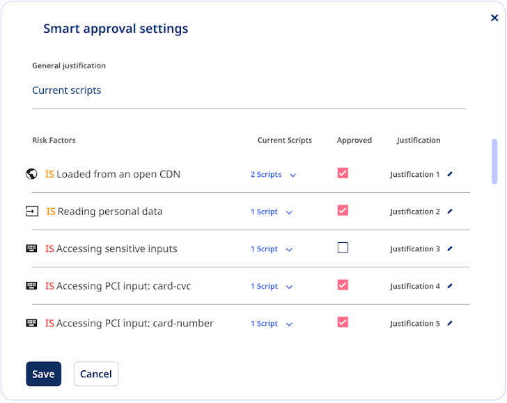
Task: Click the Smart approval settings title
Action: 116,29
